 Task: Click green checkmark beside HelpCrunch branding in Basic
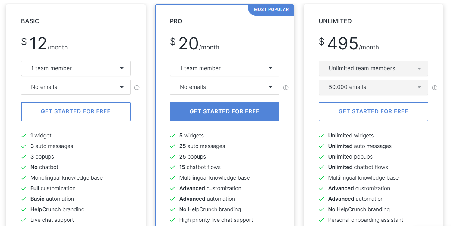point(24,209)
